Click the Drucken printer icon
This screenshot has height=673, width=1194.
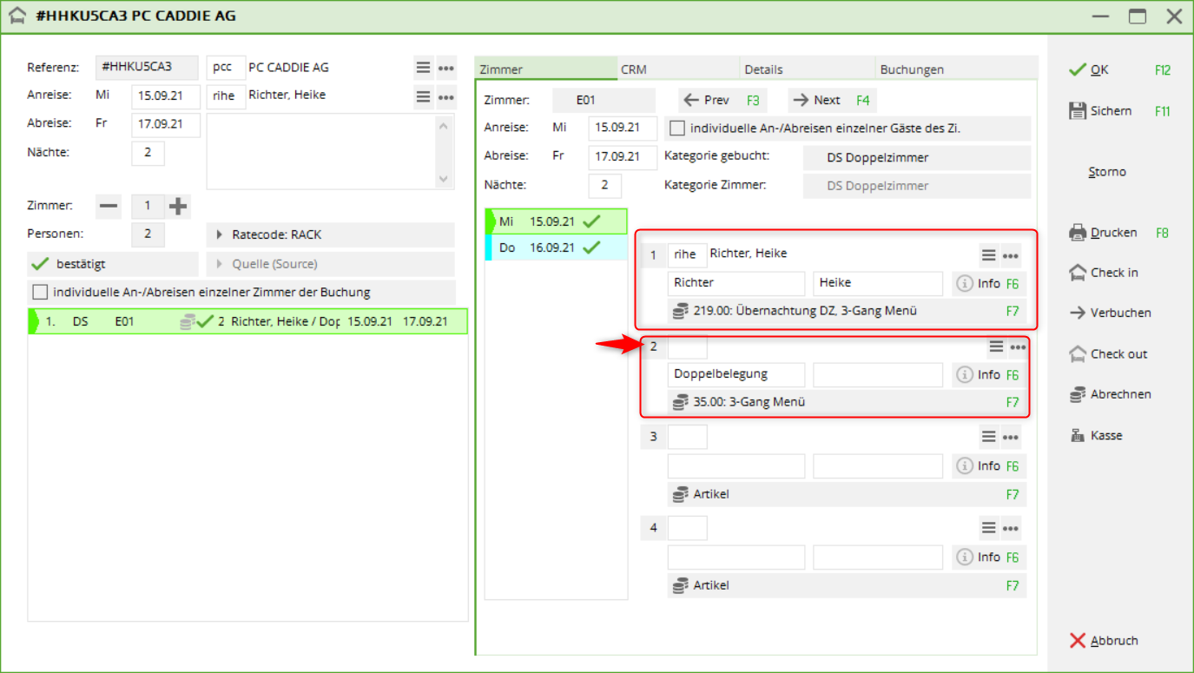coord(1078,233)
